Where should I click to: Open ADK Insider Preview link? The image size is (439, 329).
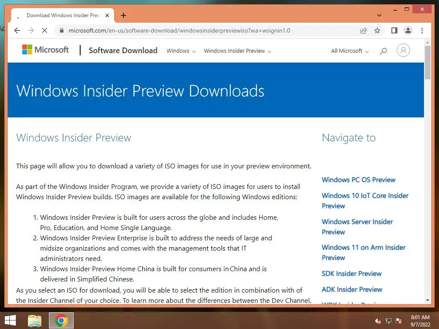(x=352, y=290)
